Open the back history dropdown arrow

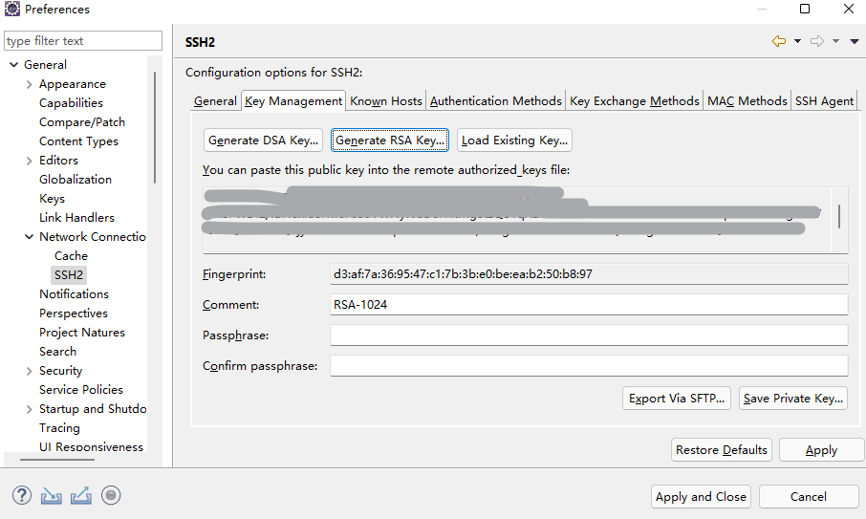coord(797,41)
